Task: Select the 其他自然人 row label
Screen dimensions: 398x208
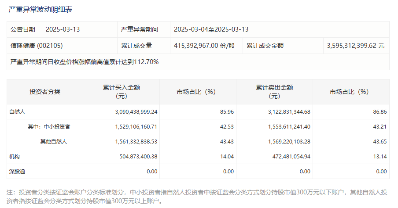Action: pyautogui.click(x=54, y=142)
